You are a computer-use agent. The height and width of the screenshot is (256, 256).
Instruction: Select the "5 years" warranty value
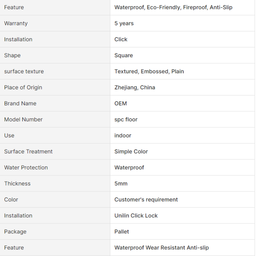pyautogui.click(x=124, y=23)
